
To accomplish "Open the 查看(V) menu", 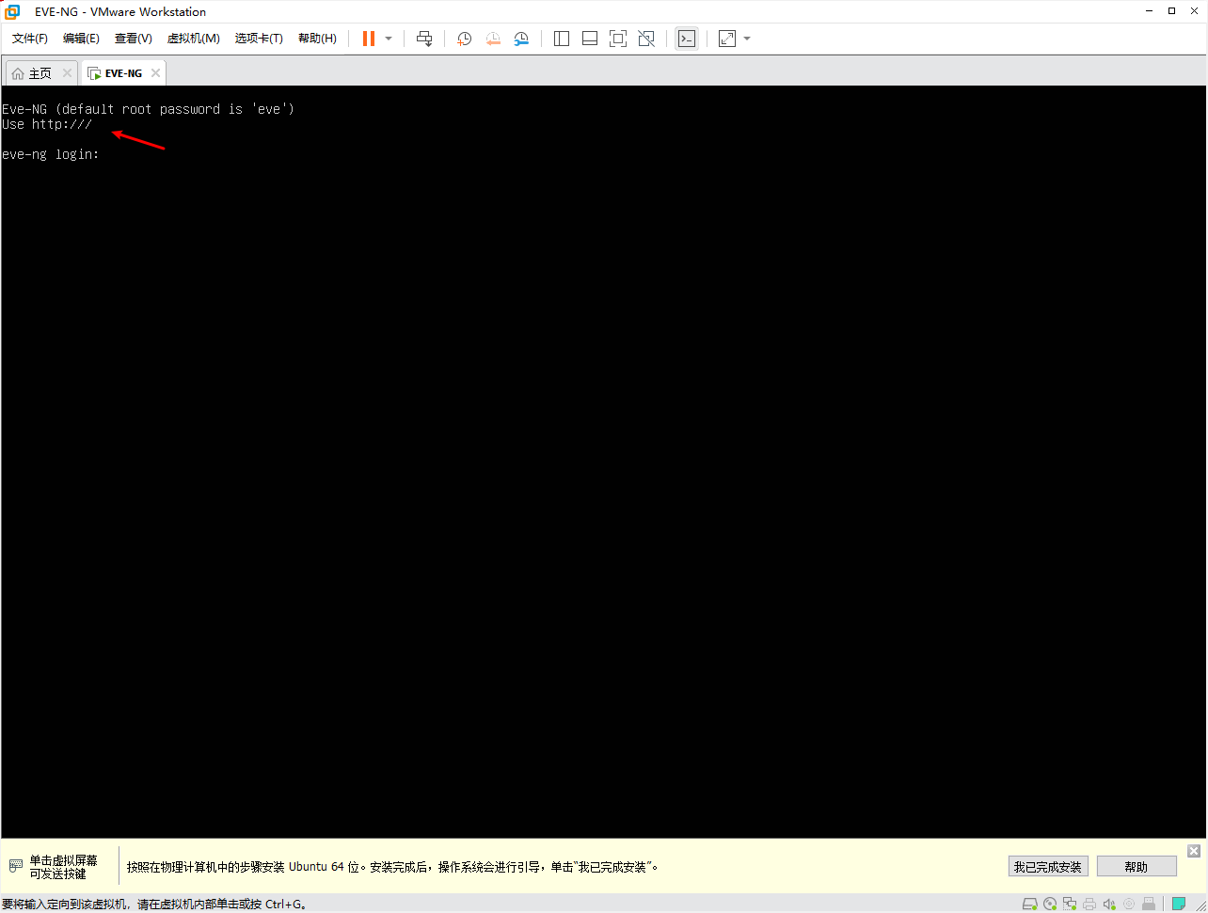I will point(133,39).
